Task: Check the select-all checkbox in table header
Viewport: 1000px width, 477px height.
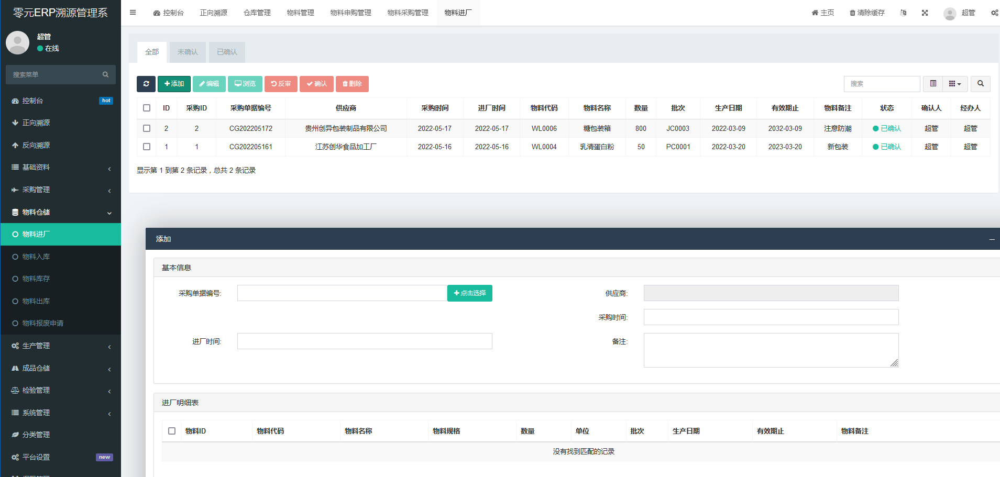Action: click(x=147, y=108)
